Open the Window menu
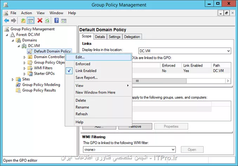 click(x=56, y=13)
